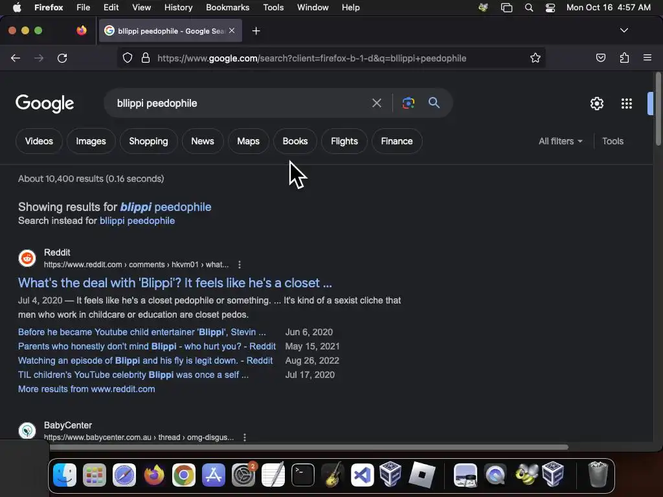Switch to Finance results

coord(397,141)
